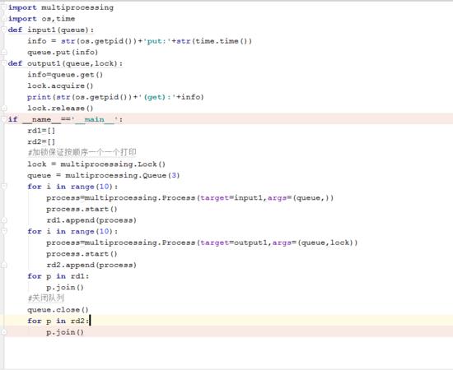
Task: Click the info = str(os.getpid()) line
Action: click(139, 41)
